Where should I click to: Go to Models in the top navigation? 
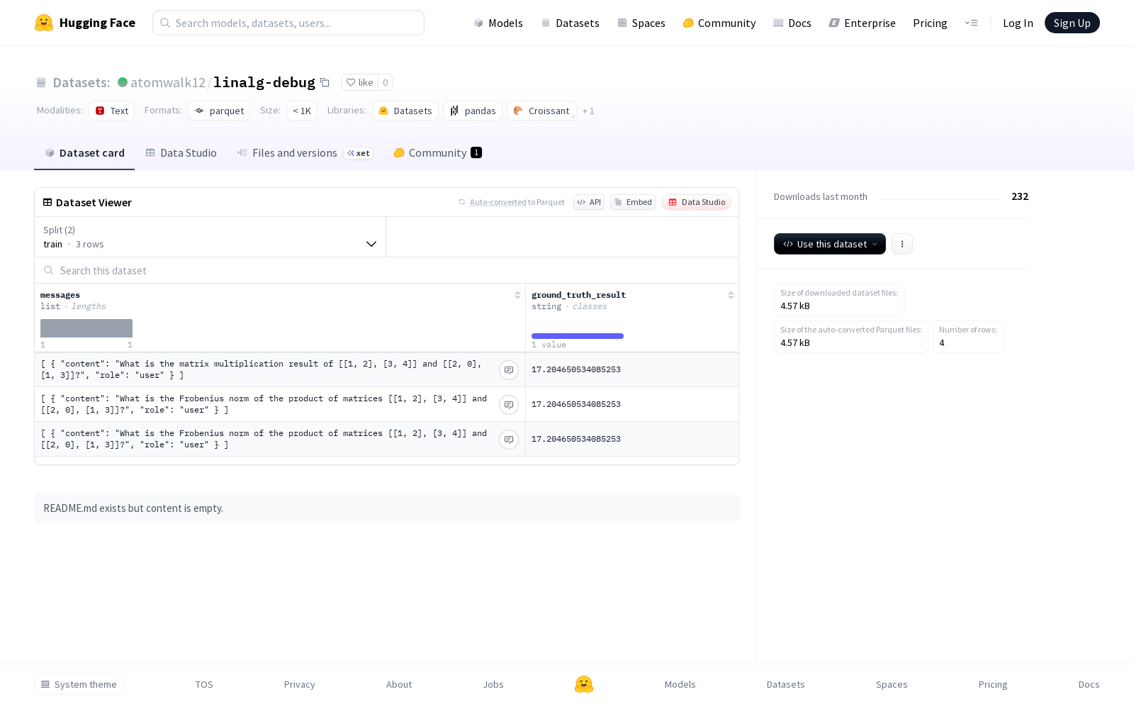[498, 23]
